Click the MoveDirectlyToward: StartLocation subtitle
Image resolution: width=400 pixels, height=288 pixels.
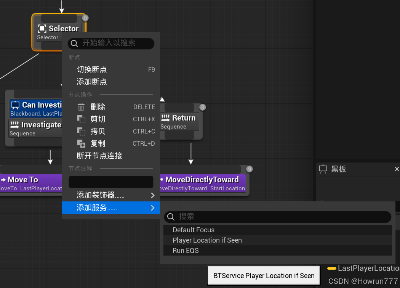(x=202, y=188)
